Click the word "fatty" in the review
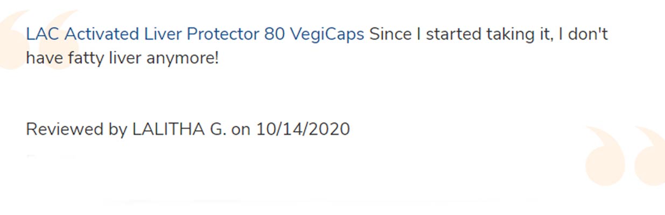 tap(86, 58)
